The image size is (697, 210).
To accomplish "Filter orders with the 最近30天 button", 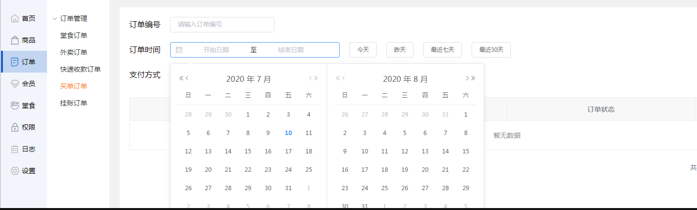I will [x=491, y=50].
